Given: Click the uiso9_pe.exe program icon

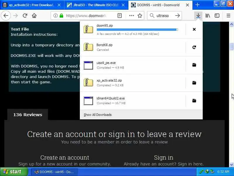Looking at the screenshot, I should click(88, 65).
